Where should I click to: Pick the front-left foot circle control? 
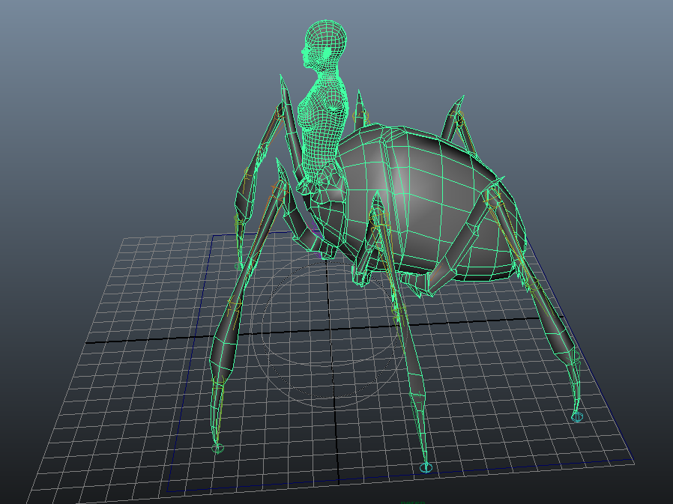click(x=218, y=448)
